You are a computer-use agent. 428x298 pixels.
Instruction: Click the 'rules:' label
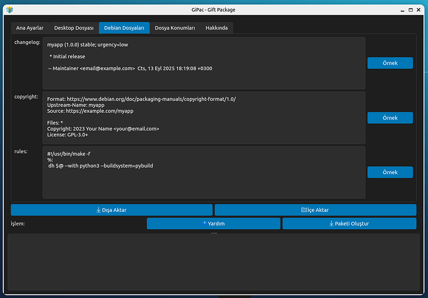pyautogui.click(x=20, y=151)
